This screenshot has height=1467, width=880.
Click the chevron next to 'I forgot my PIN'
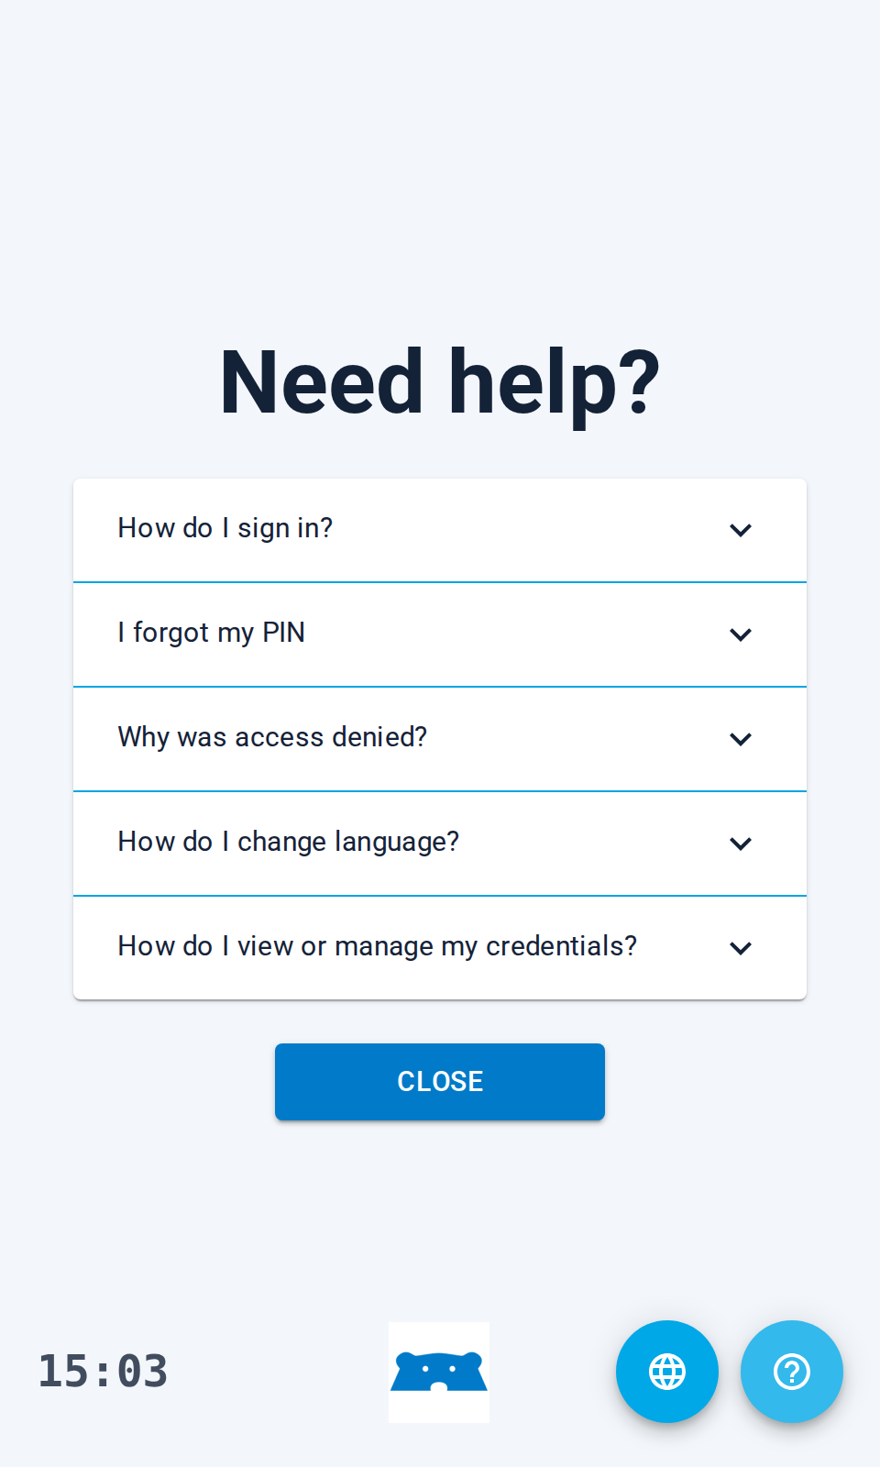pyautogui.click(x=741, y=634)
